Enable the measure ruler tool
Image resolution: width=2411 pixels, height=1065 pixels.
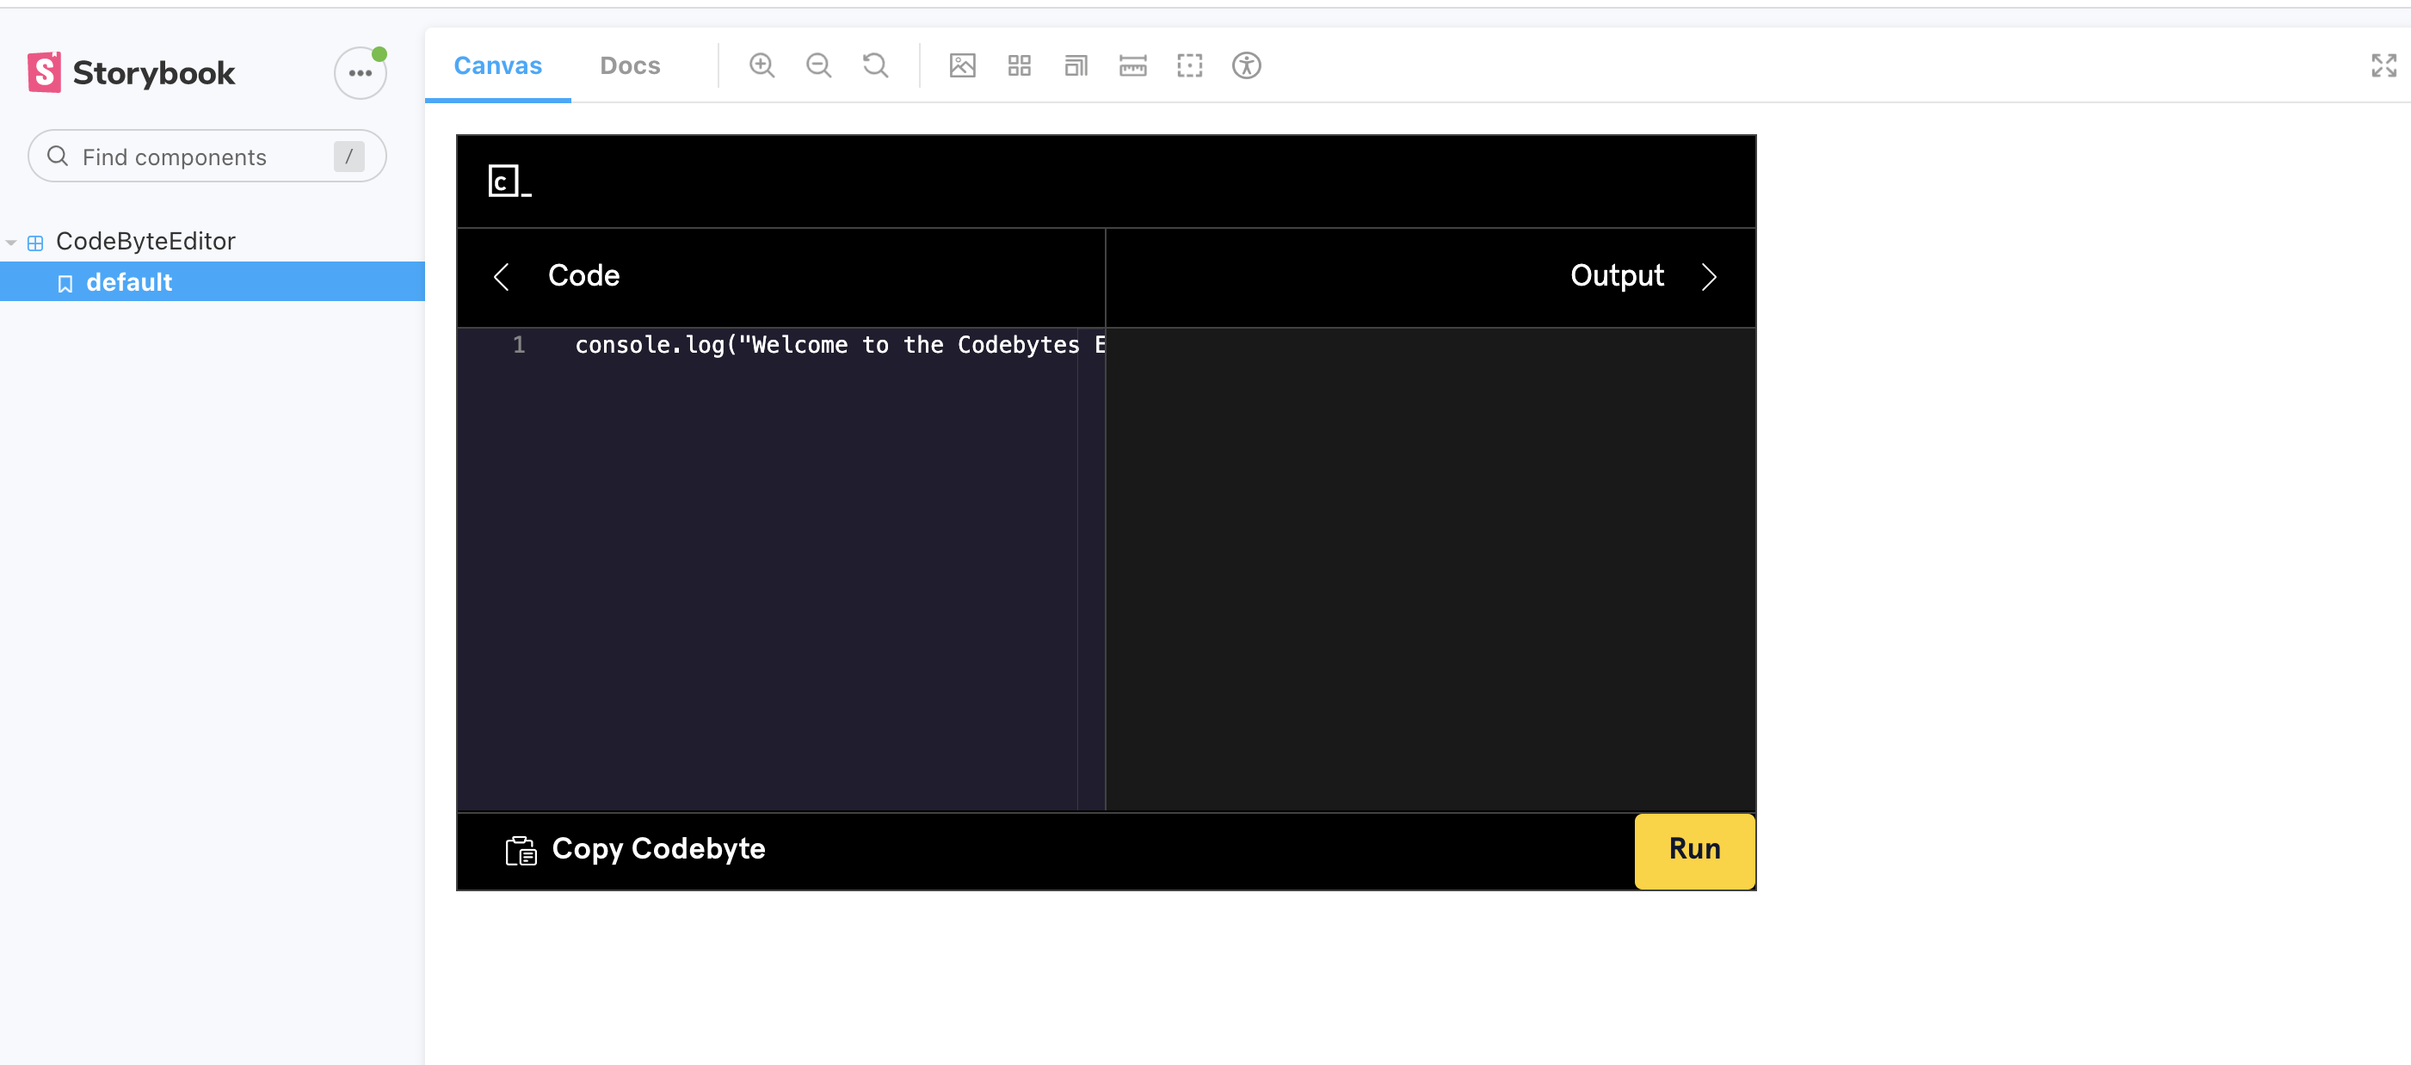pos(1132,65)
